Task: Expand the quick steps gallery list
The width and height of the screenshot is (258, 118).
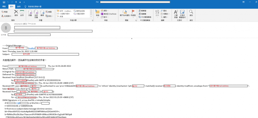Action: [91, 17]
